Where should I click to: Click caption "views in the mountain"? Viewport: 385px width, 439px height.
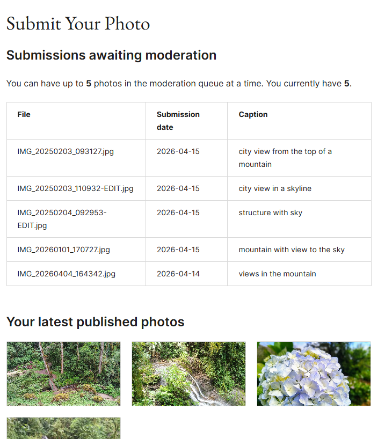277,274
